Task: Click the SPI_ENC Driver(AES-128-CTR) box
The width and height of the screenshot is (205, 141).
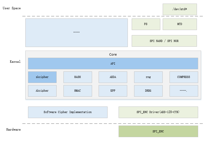Action: (158, 112)
